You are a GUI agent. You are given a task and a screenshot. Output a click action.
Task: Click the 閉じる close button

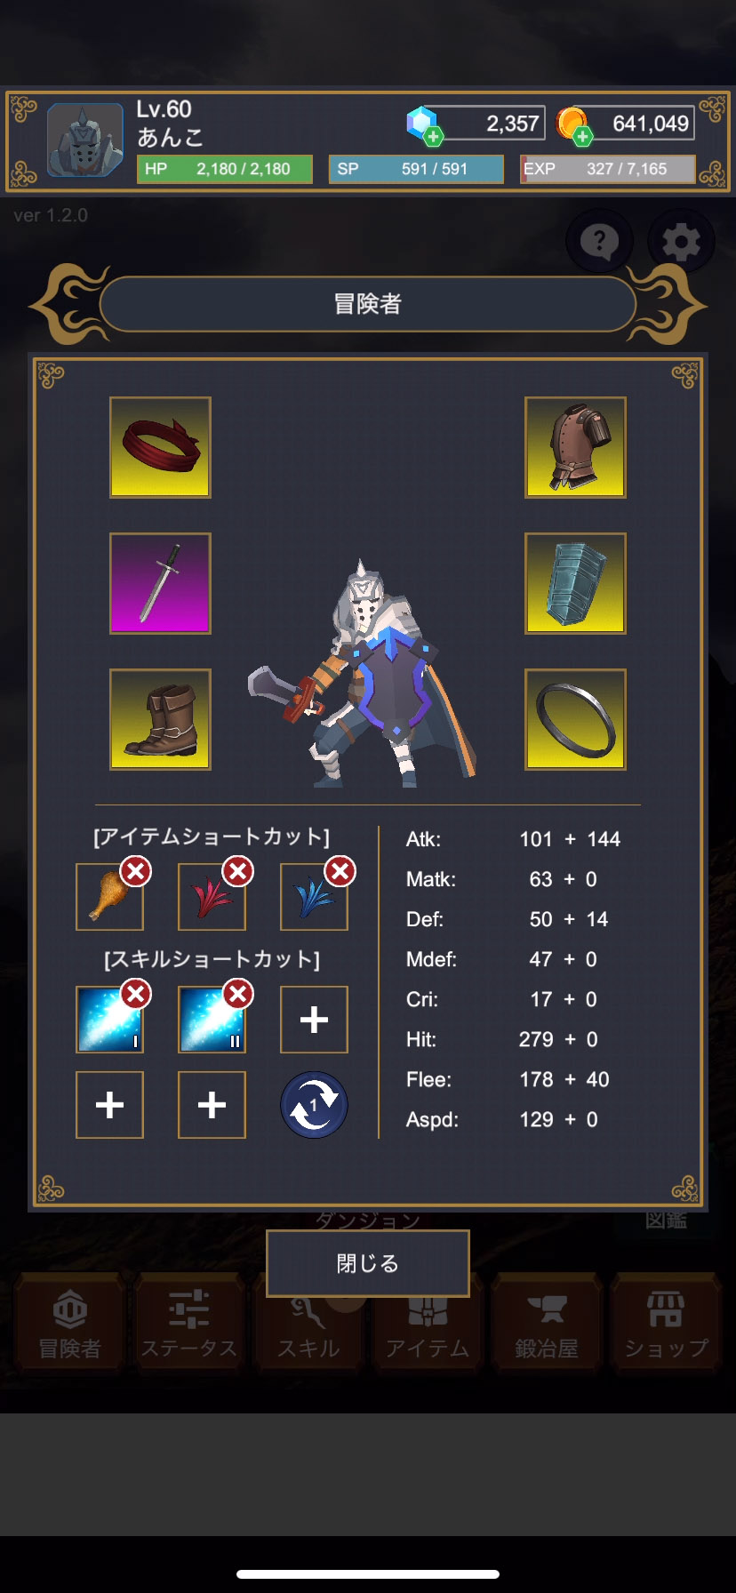coord(368,1263)
